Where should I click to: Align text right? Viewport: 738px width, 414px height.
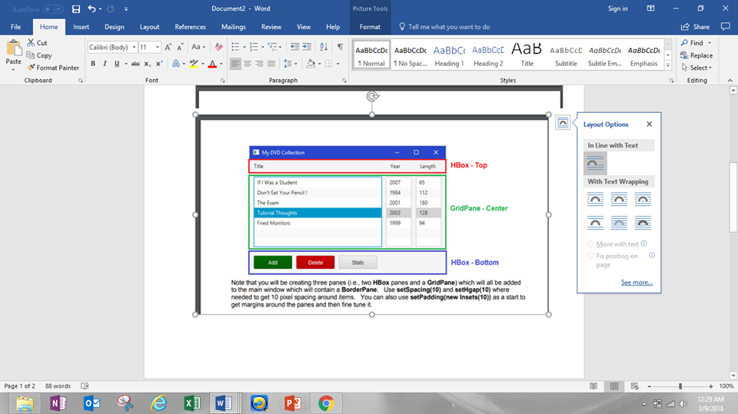[x=259, y=64]
